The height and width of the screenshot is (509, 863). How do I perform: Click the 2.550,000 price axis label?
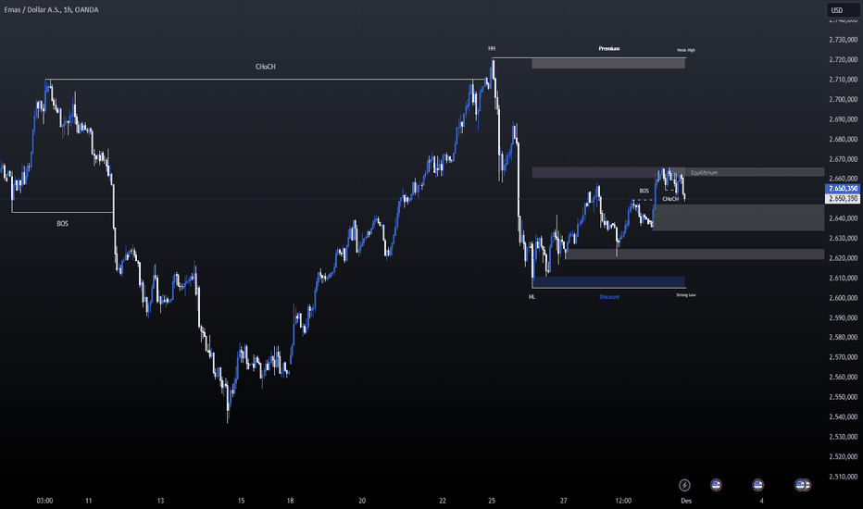844,397
